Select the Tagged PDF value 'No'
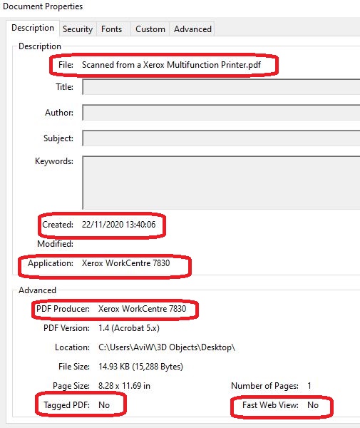The height and width of the screenshot is (428, 360). click(x=104, y=405)
